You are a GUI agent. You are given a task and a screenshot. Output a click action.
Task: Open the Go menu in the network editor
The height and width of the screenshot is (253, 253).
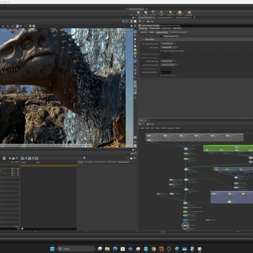tap(152, 128)
